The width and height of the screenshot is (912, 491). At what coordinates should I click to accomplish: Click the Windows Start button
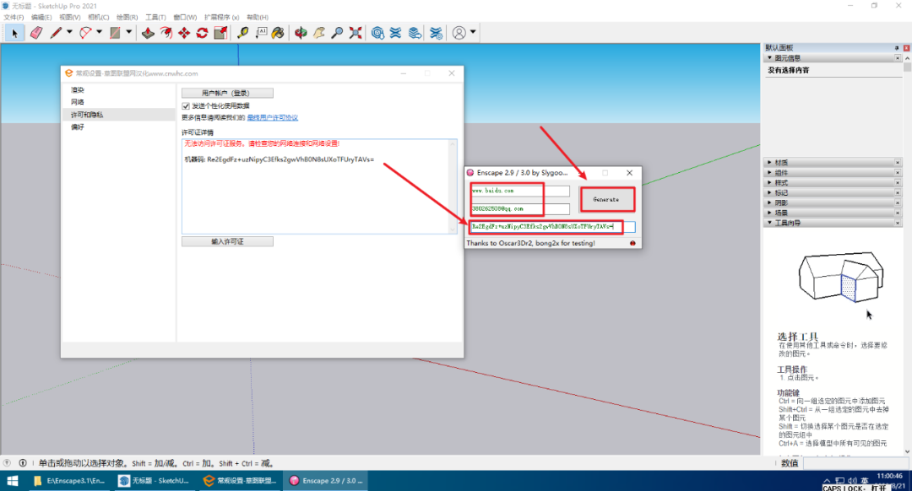point(14,481)
